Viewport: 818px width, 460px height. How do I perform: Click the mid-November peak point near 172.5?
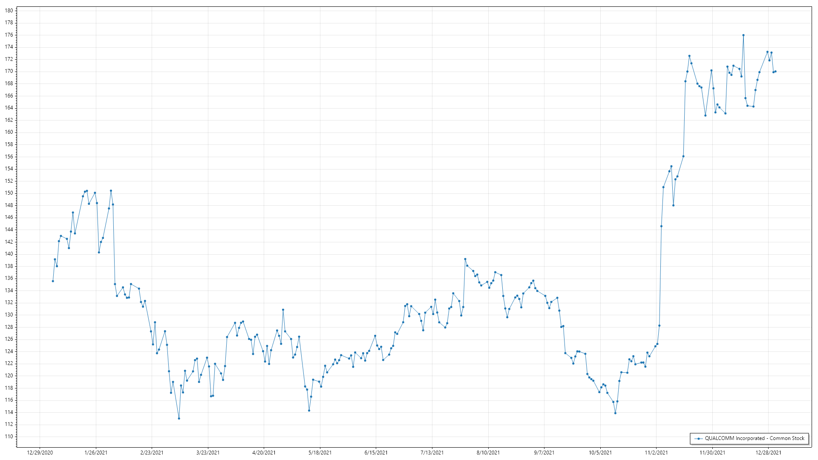point(689,56)
